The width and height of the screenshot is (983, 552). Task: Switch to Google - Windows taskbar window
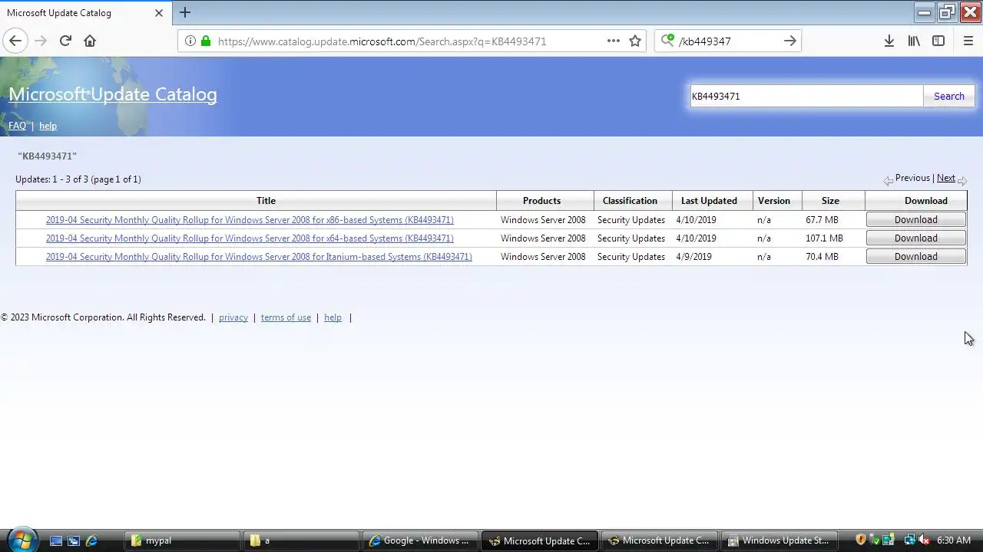[420, 540]
